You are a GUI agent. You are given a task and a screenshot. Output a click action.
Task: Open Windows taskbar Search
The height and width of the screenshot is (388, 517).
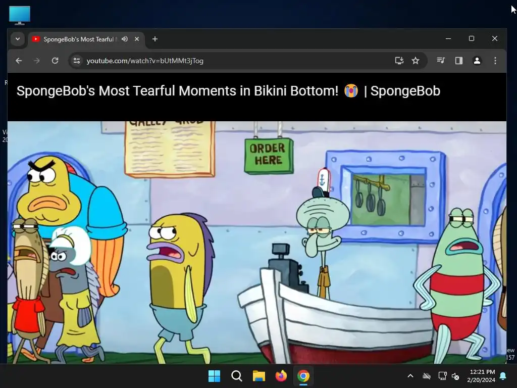coord(236,376)
